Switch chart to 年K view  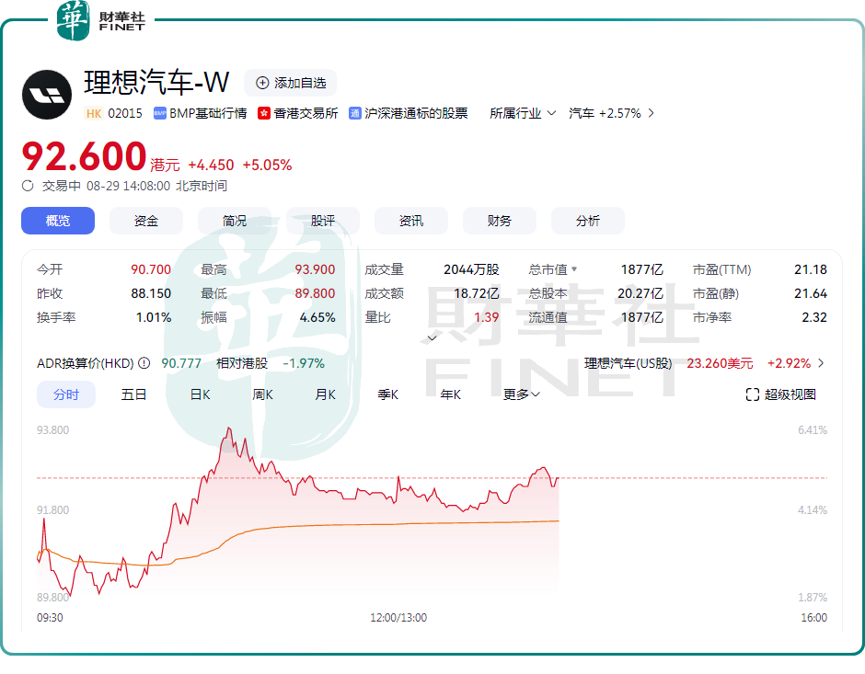pyautogui.click(x=451, y=394)
